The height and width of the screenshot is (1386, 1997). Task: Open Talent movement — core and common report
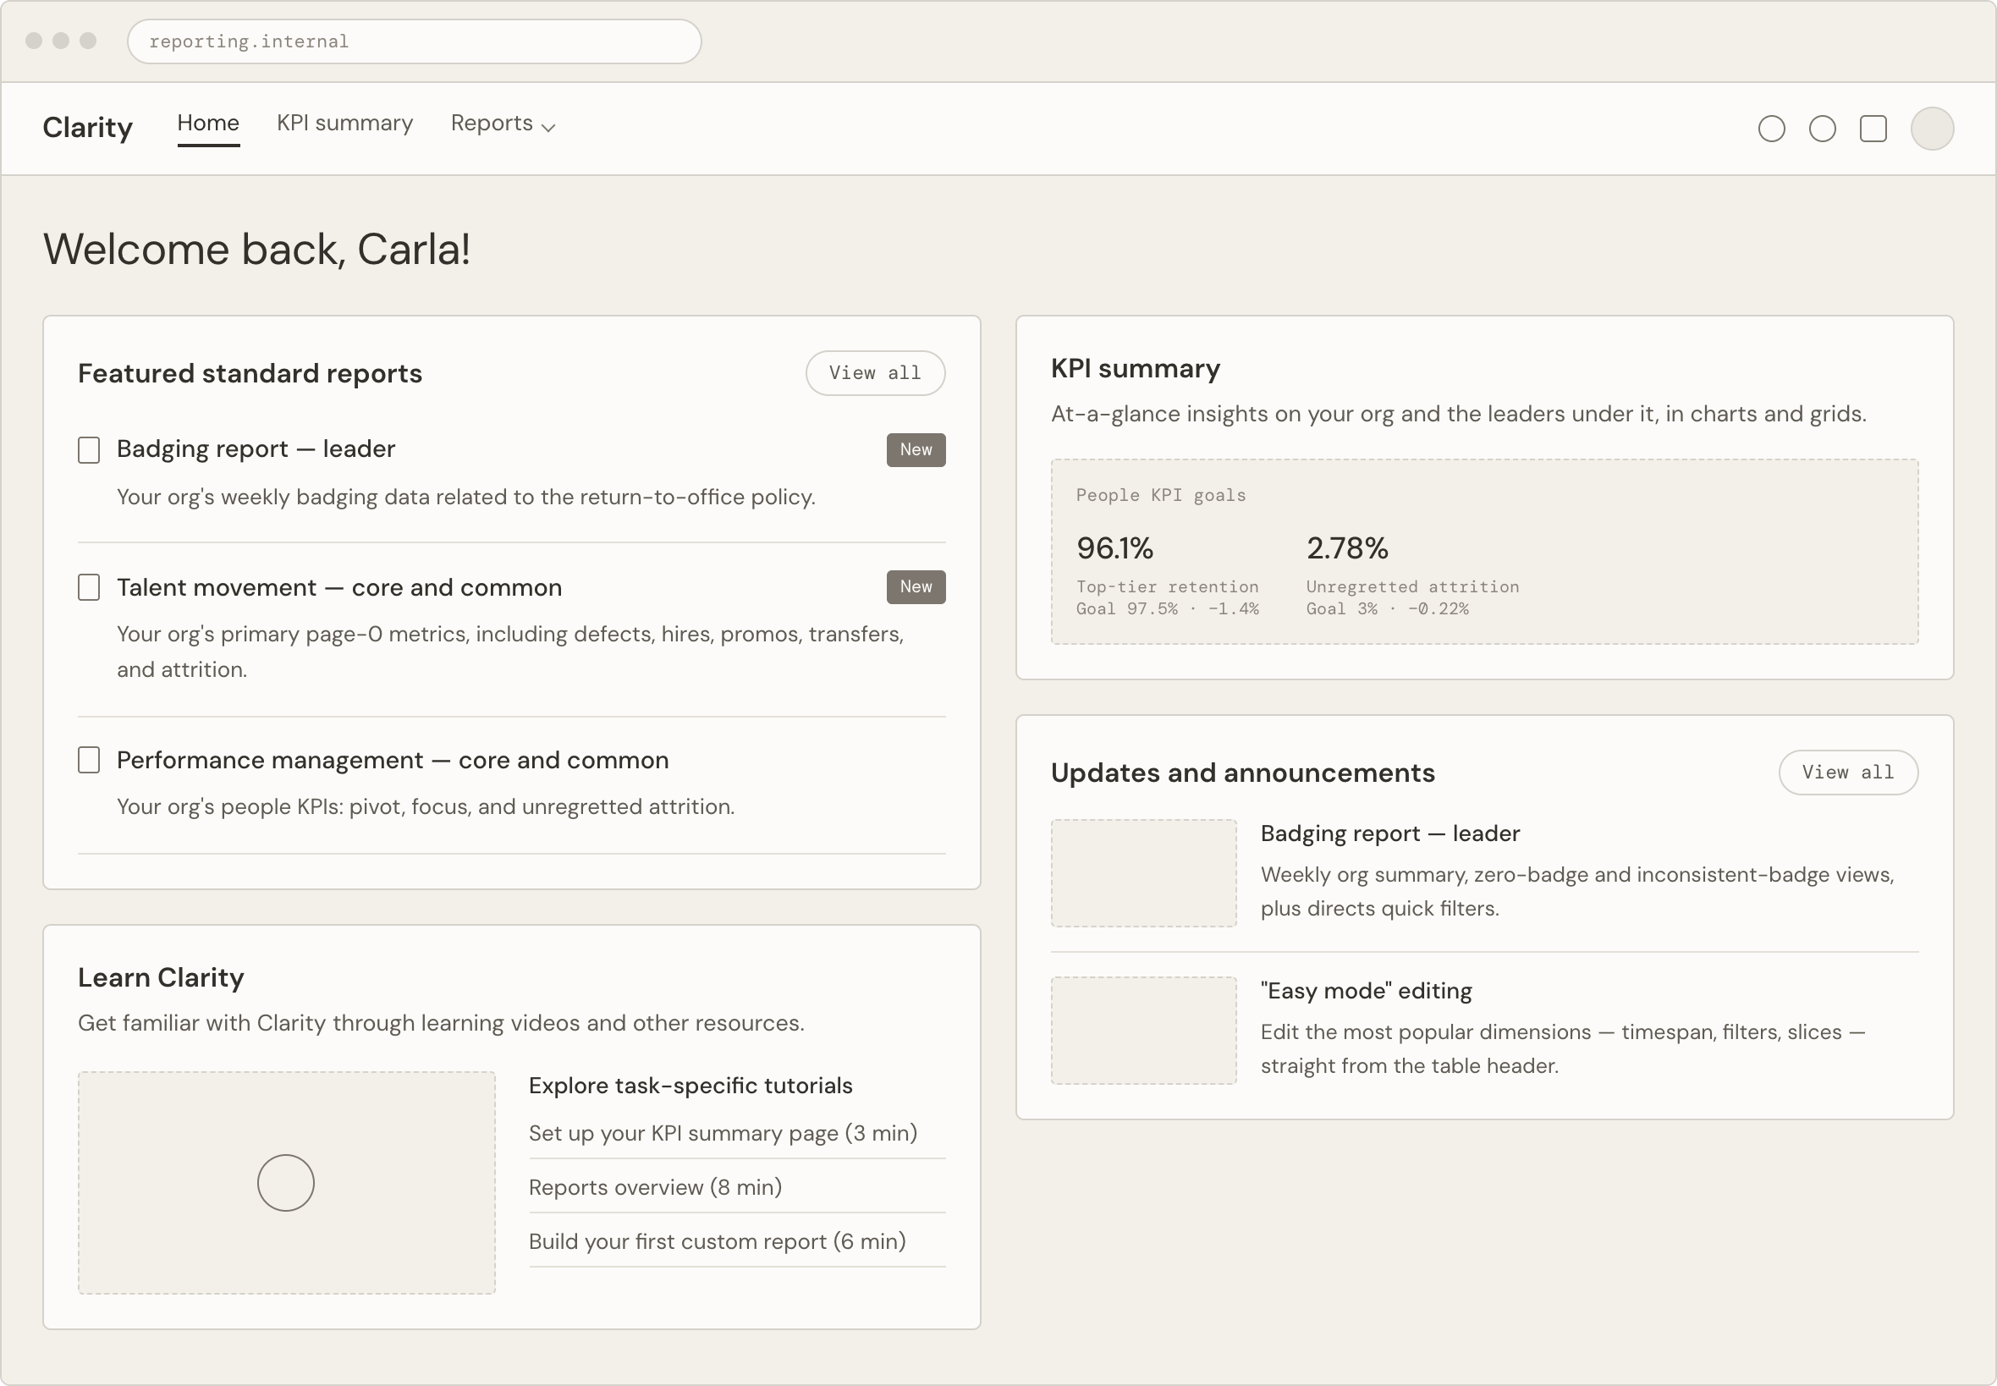click(339, 588)
